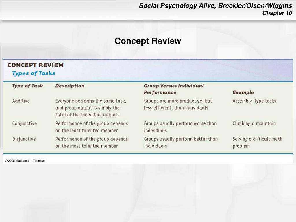Image resolution: width=296 pixels, height=222 pixels.
Task: Click 'Groups are more productive, but less efficient' cell
Action: click(x=178, y=104)
